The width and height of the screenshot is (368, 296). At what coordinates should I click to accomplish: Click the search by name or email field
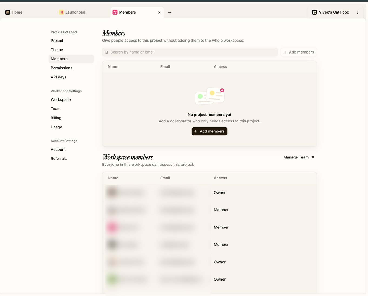pos(190,52)
